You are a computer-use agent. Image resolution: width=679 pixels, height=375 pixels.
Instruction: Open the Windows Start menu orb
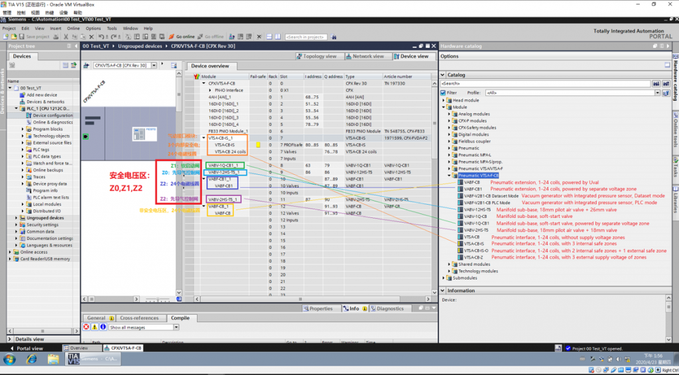[9, 359]
